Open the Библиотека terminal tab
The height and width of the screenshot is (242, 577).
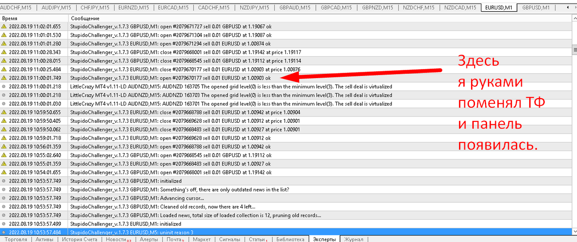click(290, 239)
